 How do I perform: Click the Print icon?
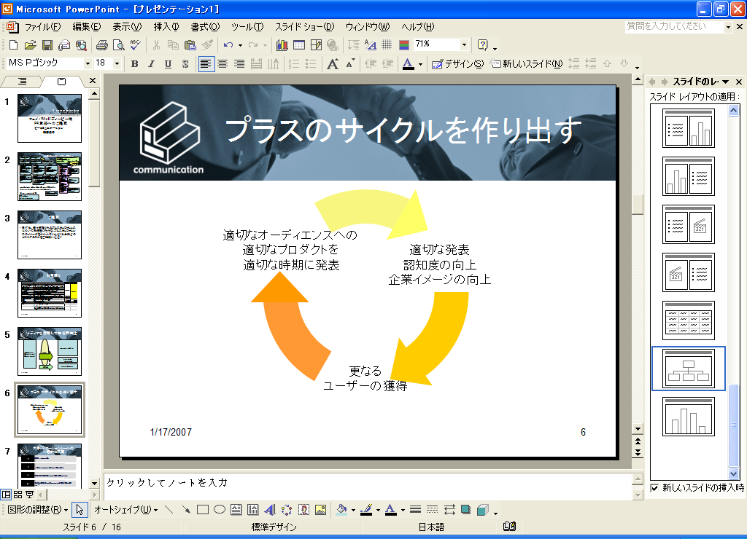coord(101,45)
